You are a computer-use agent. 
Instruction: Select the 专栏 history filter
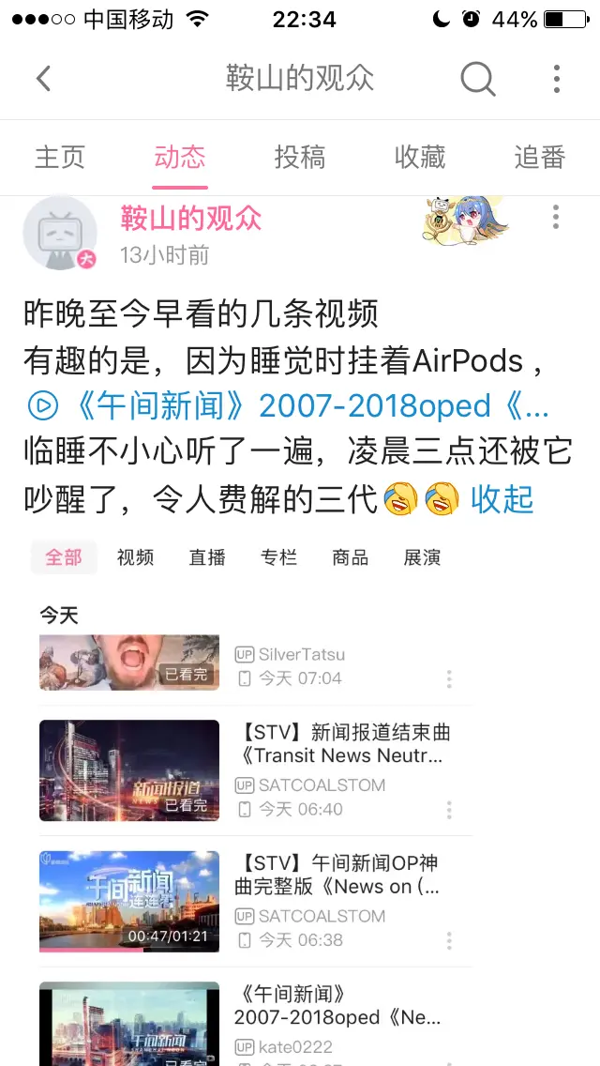[x=278, y=558]
